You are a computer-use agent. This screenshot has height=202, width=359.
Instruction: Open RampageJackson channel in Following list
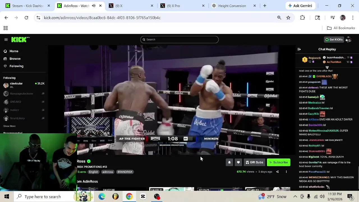pyautogui.click(x=24, y=94)
